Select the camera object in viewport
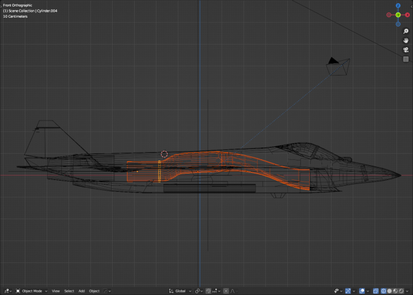Image resolution: width=413 pixels, height=295 pixels. [338, 67]
